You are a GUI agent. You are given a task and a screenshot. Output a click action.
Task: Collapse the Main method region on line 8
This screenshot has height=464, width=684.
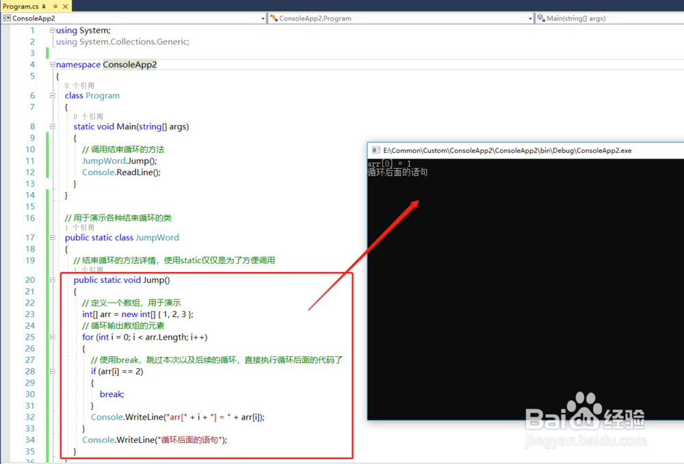pyautogui.click(x=53, y=126)
